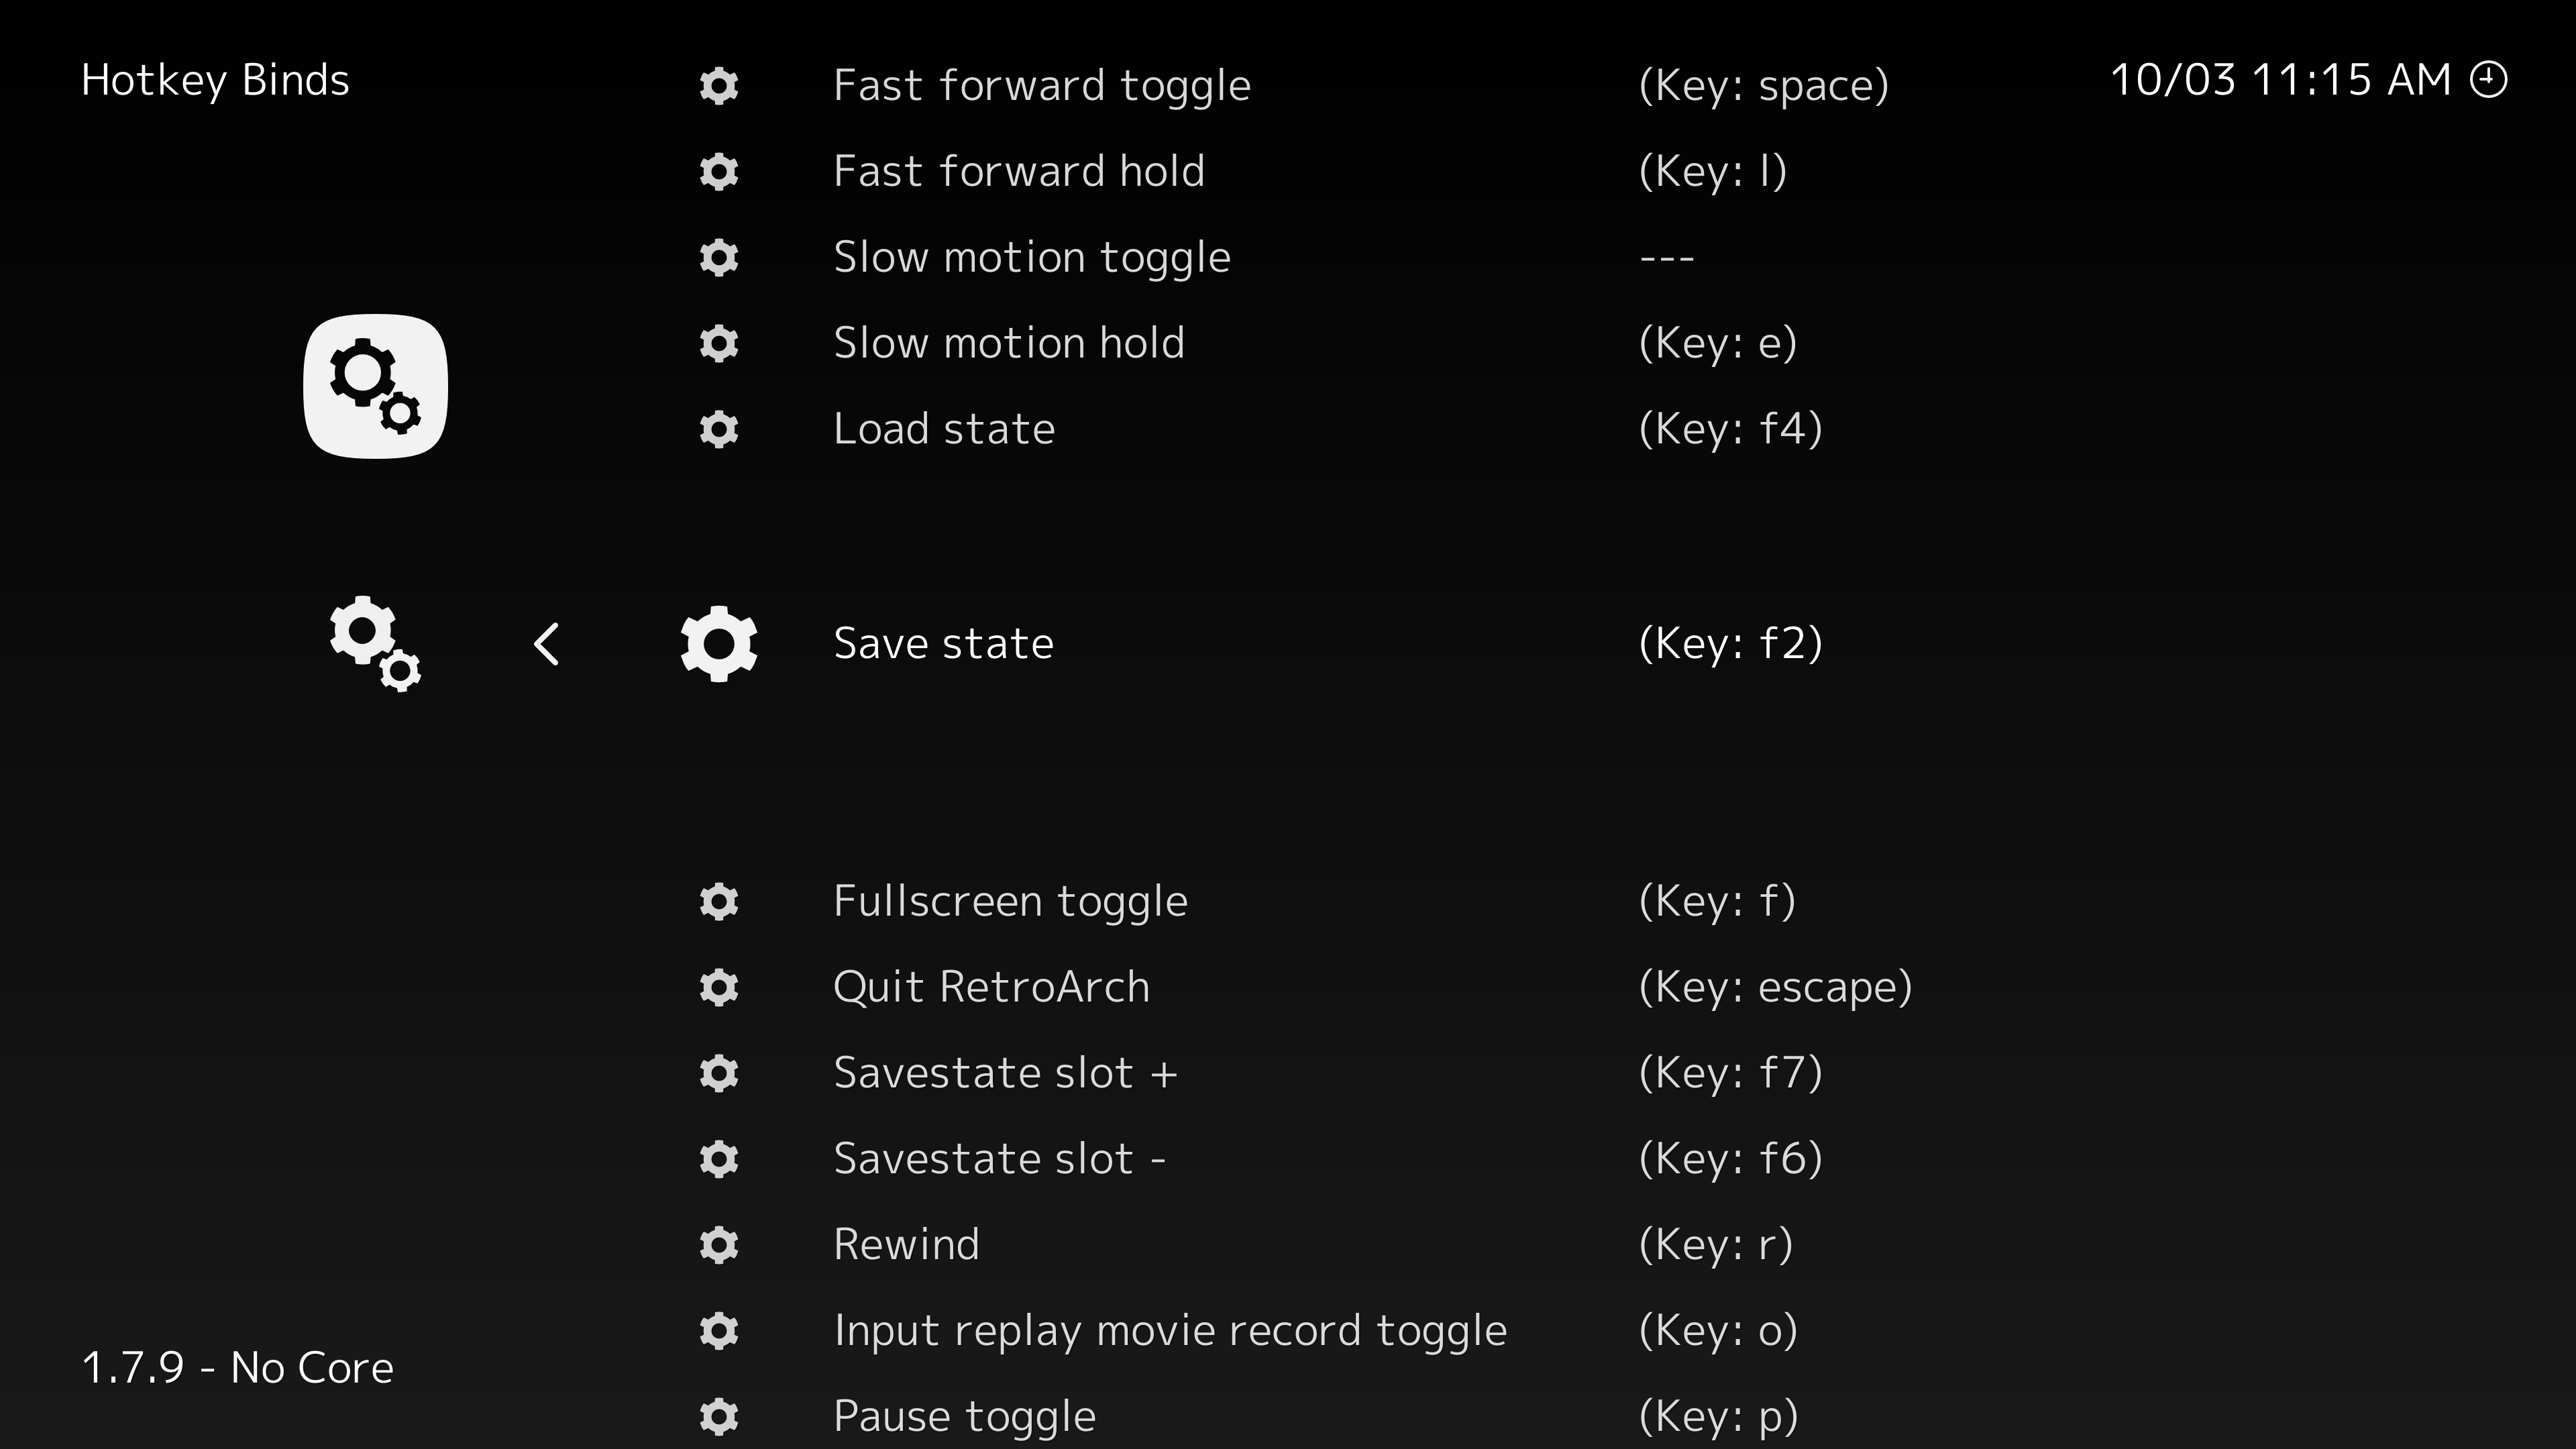Click the white double-gear icon below the Settings tab

375,643
